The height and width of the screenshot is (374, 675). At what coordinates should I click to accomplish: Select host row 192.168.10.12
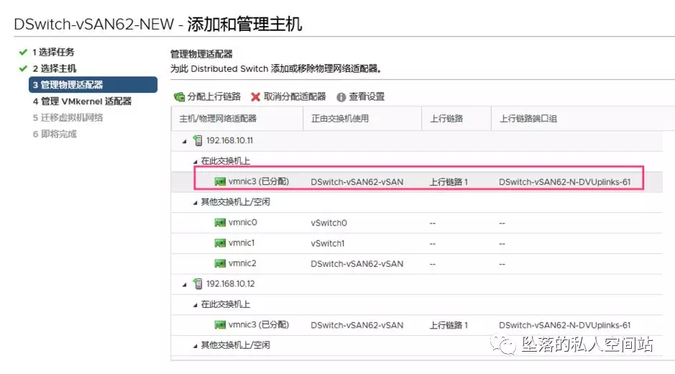click(417, 284)
